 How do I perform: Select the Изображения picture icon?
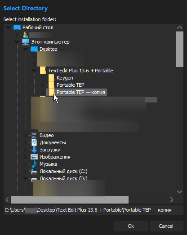click(x=34, y=157)
